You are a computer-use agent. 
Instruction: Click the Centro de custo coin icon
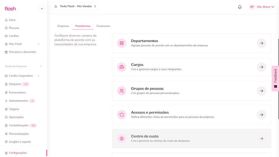[x=122, y=138]
